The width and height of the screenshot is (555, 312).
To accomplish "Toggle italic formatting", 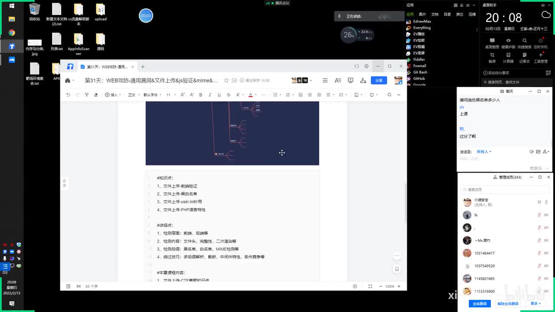I will tap(210, 95).
